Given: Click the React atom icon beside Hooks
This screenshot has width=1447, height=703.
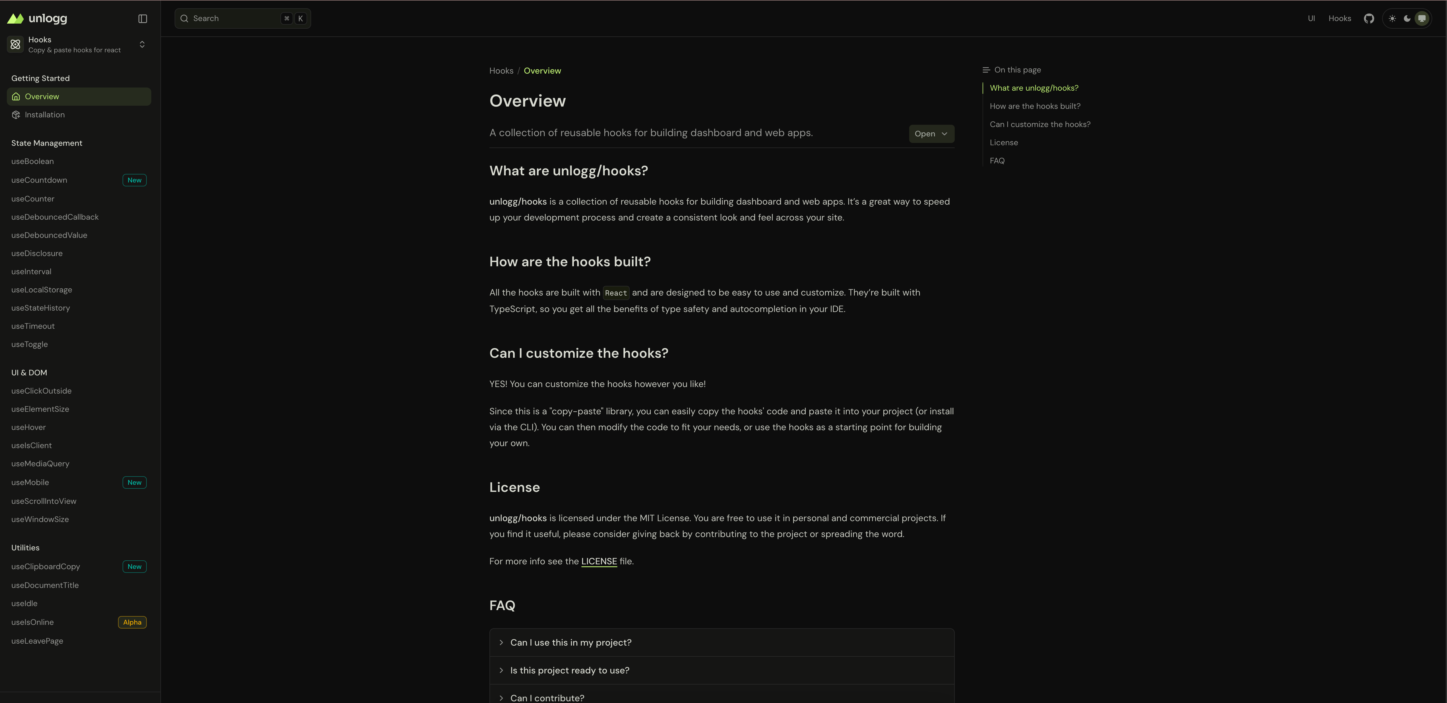Looking at the screenshot, I should coord(15,44).
